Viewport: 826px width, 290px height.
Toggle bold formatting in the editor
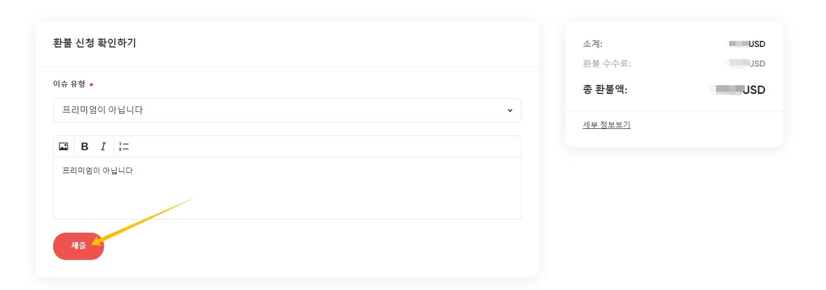point(85,146)
